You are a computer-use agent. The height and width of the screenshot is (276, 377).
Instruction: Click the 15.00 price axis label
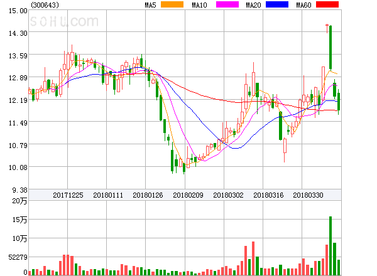pos(18,11)
